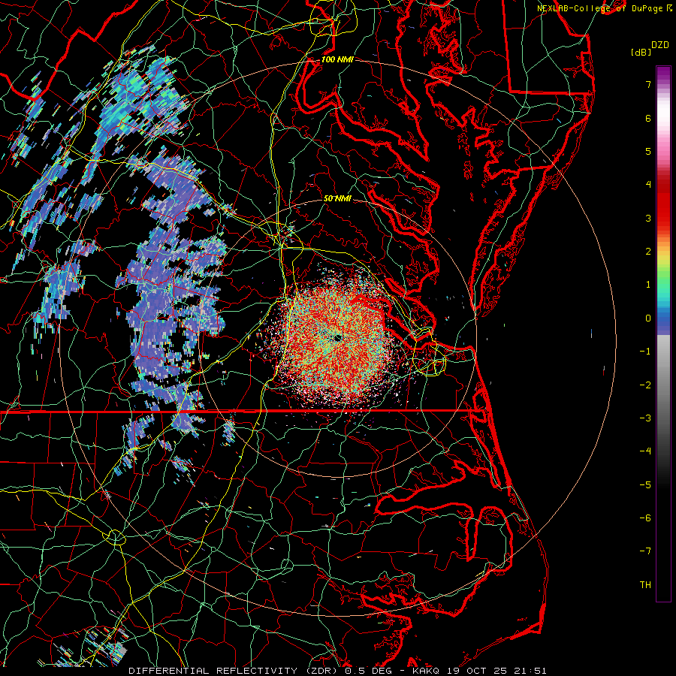Screen dimensions: 676x676
Task: Click the -7 value on color scale
Action: (x=645, y=551)
